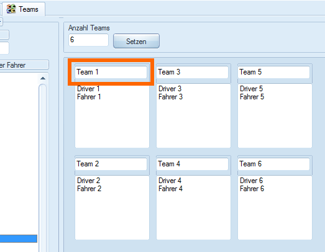This screenshot has height=252, width=325.
Task: Select Fahrer 4 in Team 4 list
Action: tap(170, 189)
